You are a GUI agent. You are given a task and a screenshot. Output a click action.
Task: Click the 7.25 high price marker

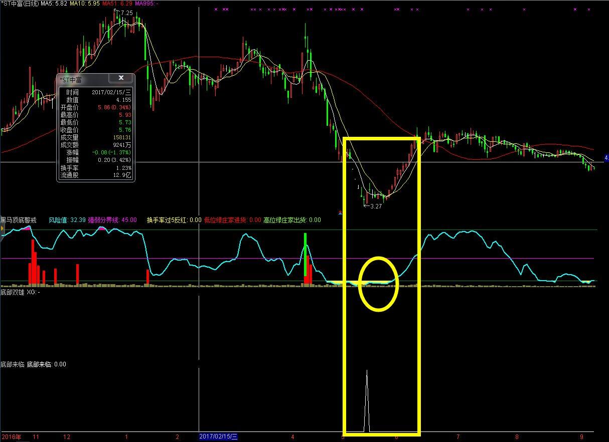[x=125, y=13]
